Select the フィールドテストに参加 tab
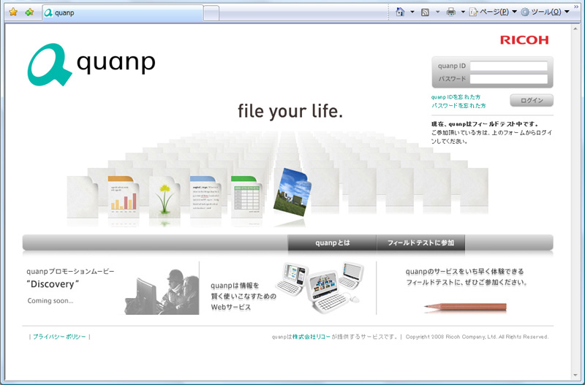 (x=420, y=243)
